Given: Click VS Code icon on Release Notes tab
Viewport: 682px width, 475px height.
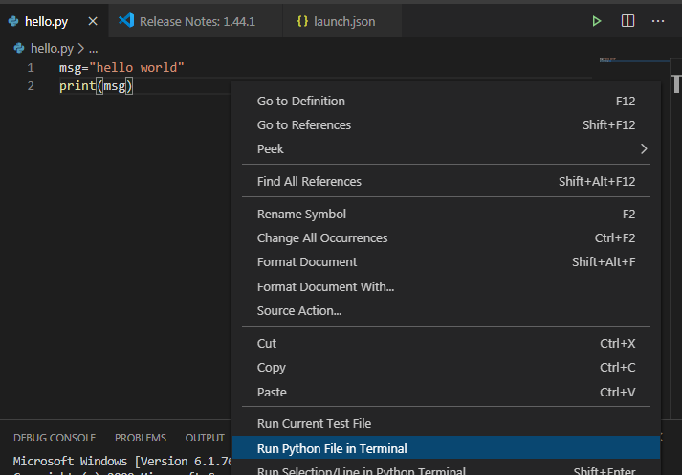Looking at the screenshot, I should (x=126, y=20).
